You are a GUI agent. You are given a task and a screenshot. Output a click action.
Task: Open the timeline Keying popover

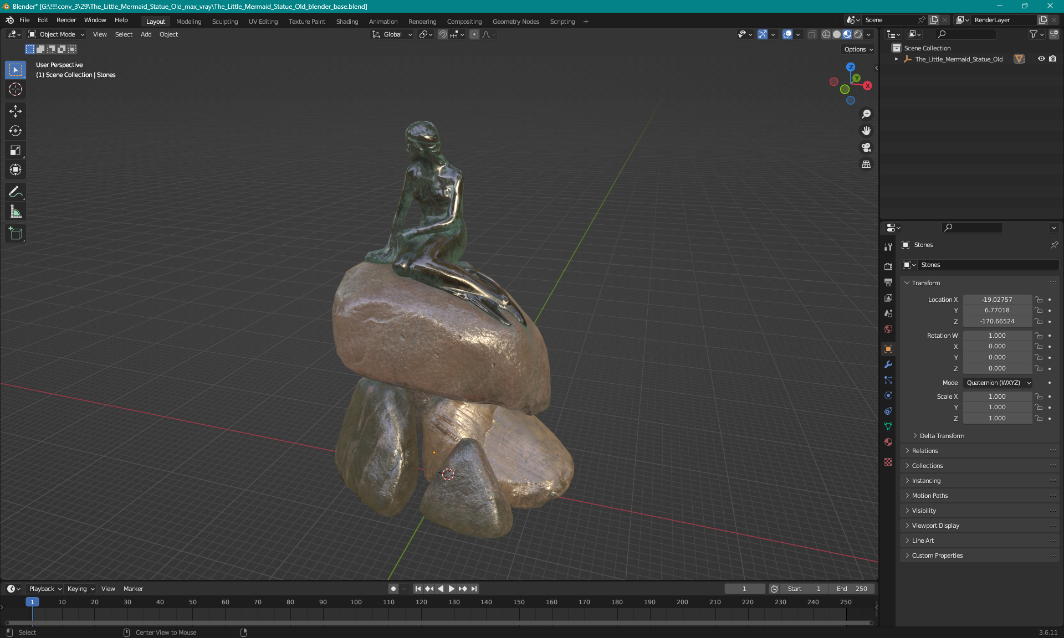[80, 589]
